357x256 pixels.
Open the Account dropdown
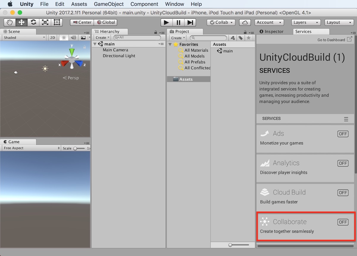click(x=269, y=22)
